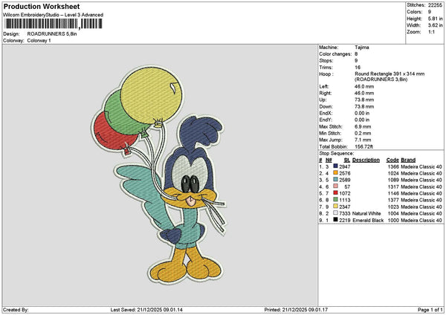Click Madeira Classic 40 brand in row 9

[421, 221]
